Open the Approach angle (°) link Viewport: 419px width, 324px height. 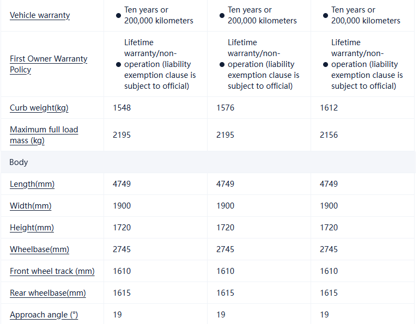tap(44, 315)
